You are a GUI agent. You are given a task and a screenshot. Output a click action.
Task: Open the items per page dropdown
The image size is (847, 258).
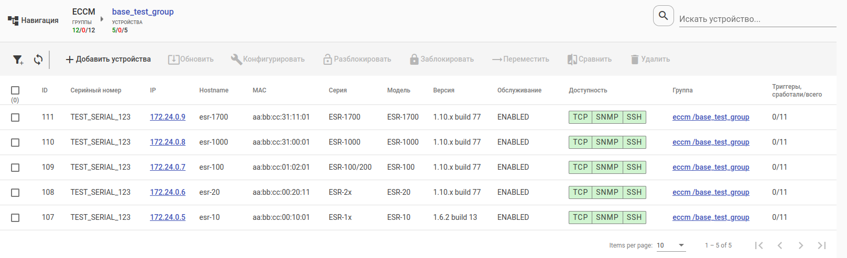pyautogui.click(x=671, y=245)
